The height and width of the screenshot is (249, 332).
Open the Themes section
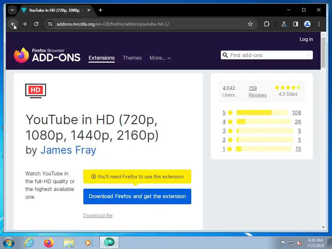coord(132,58)
